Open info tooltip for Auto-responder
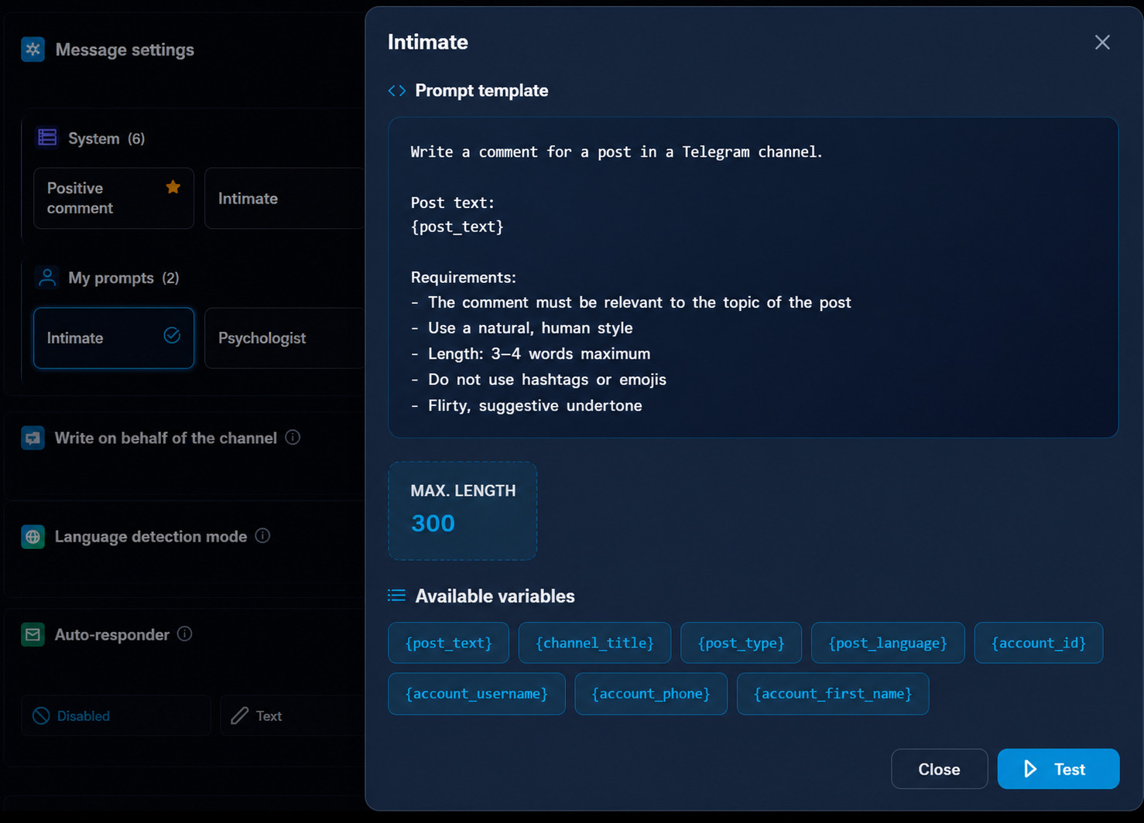The height and width of the screenshot is (823, 1144). pyautogui.click(x=184, y=633)
